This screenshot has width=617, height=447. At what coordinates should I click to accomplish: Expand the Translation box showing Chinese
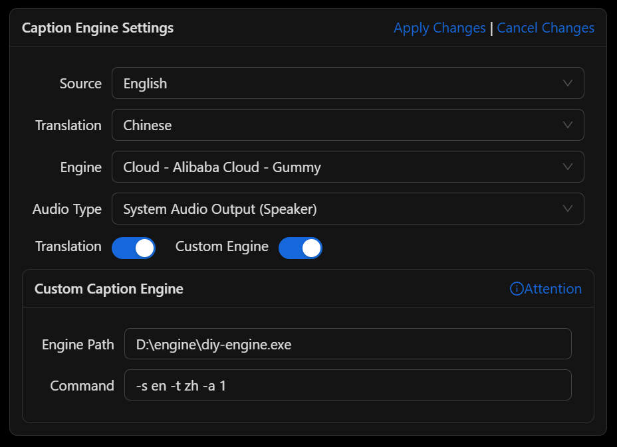coord(332,125)
